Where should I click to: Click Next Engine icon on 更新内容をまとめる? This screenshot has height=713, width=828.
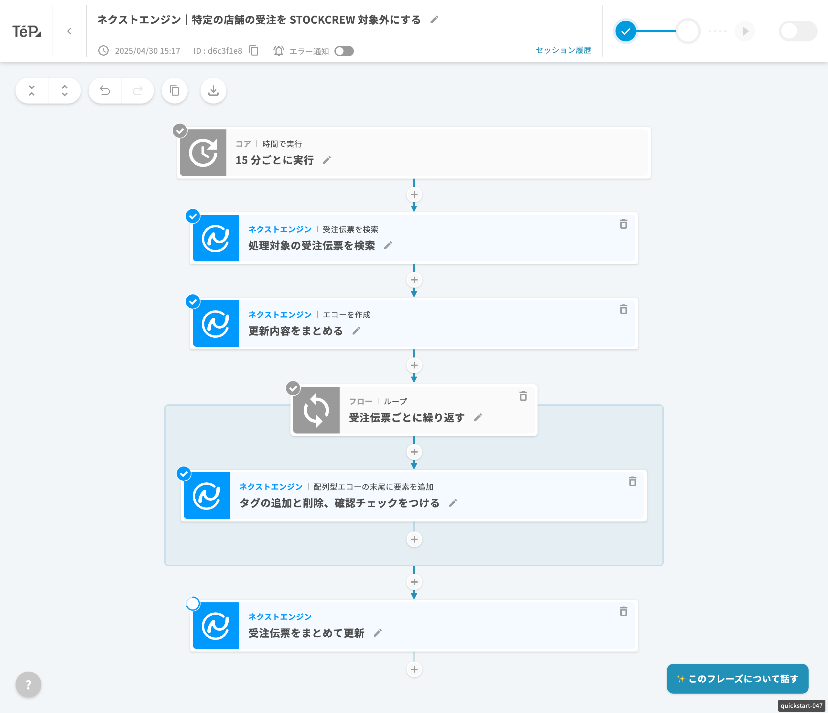(x=216, y=323)
